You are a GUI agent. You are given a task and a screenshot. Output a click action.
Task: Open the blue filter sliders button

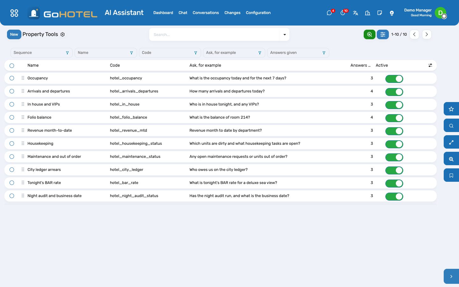383,34
